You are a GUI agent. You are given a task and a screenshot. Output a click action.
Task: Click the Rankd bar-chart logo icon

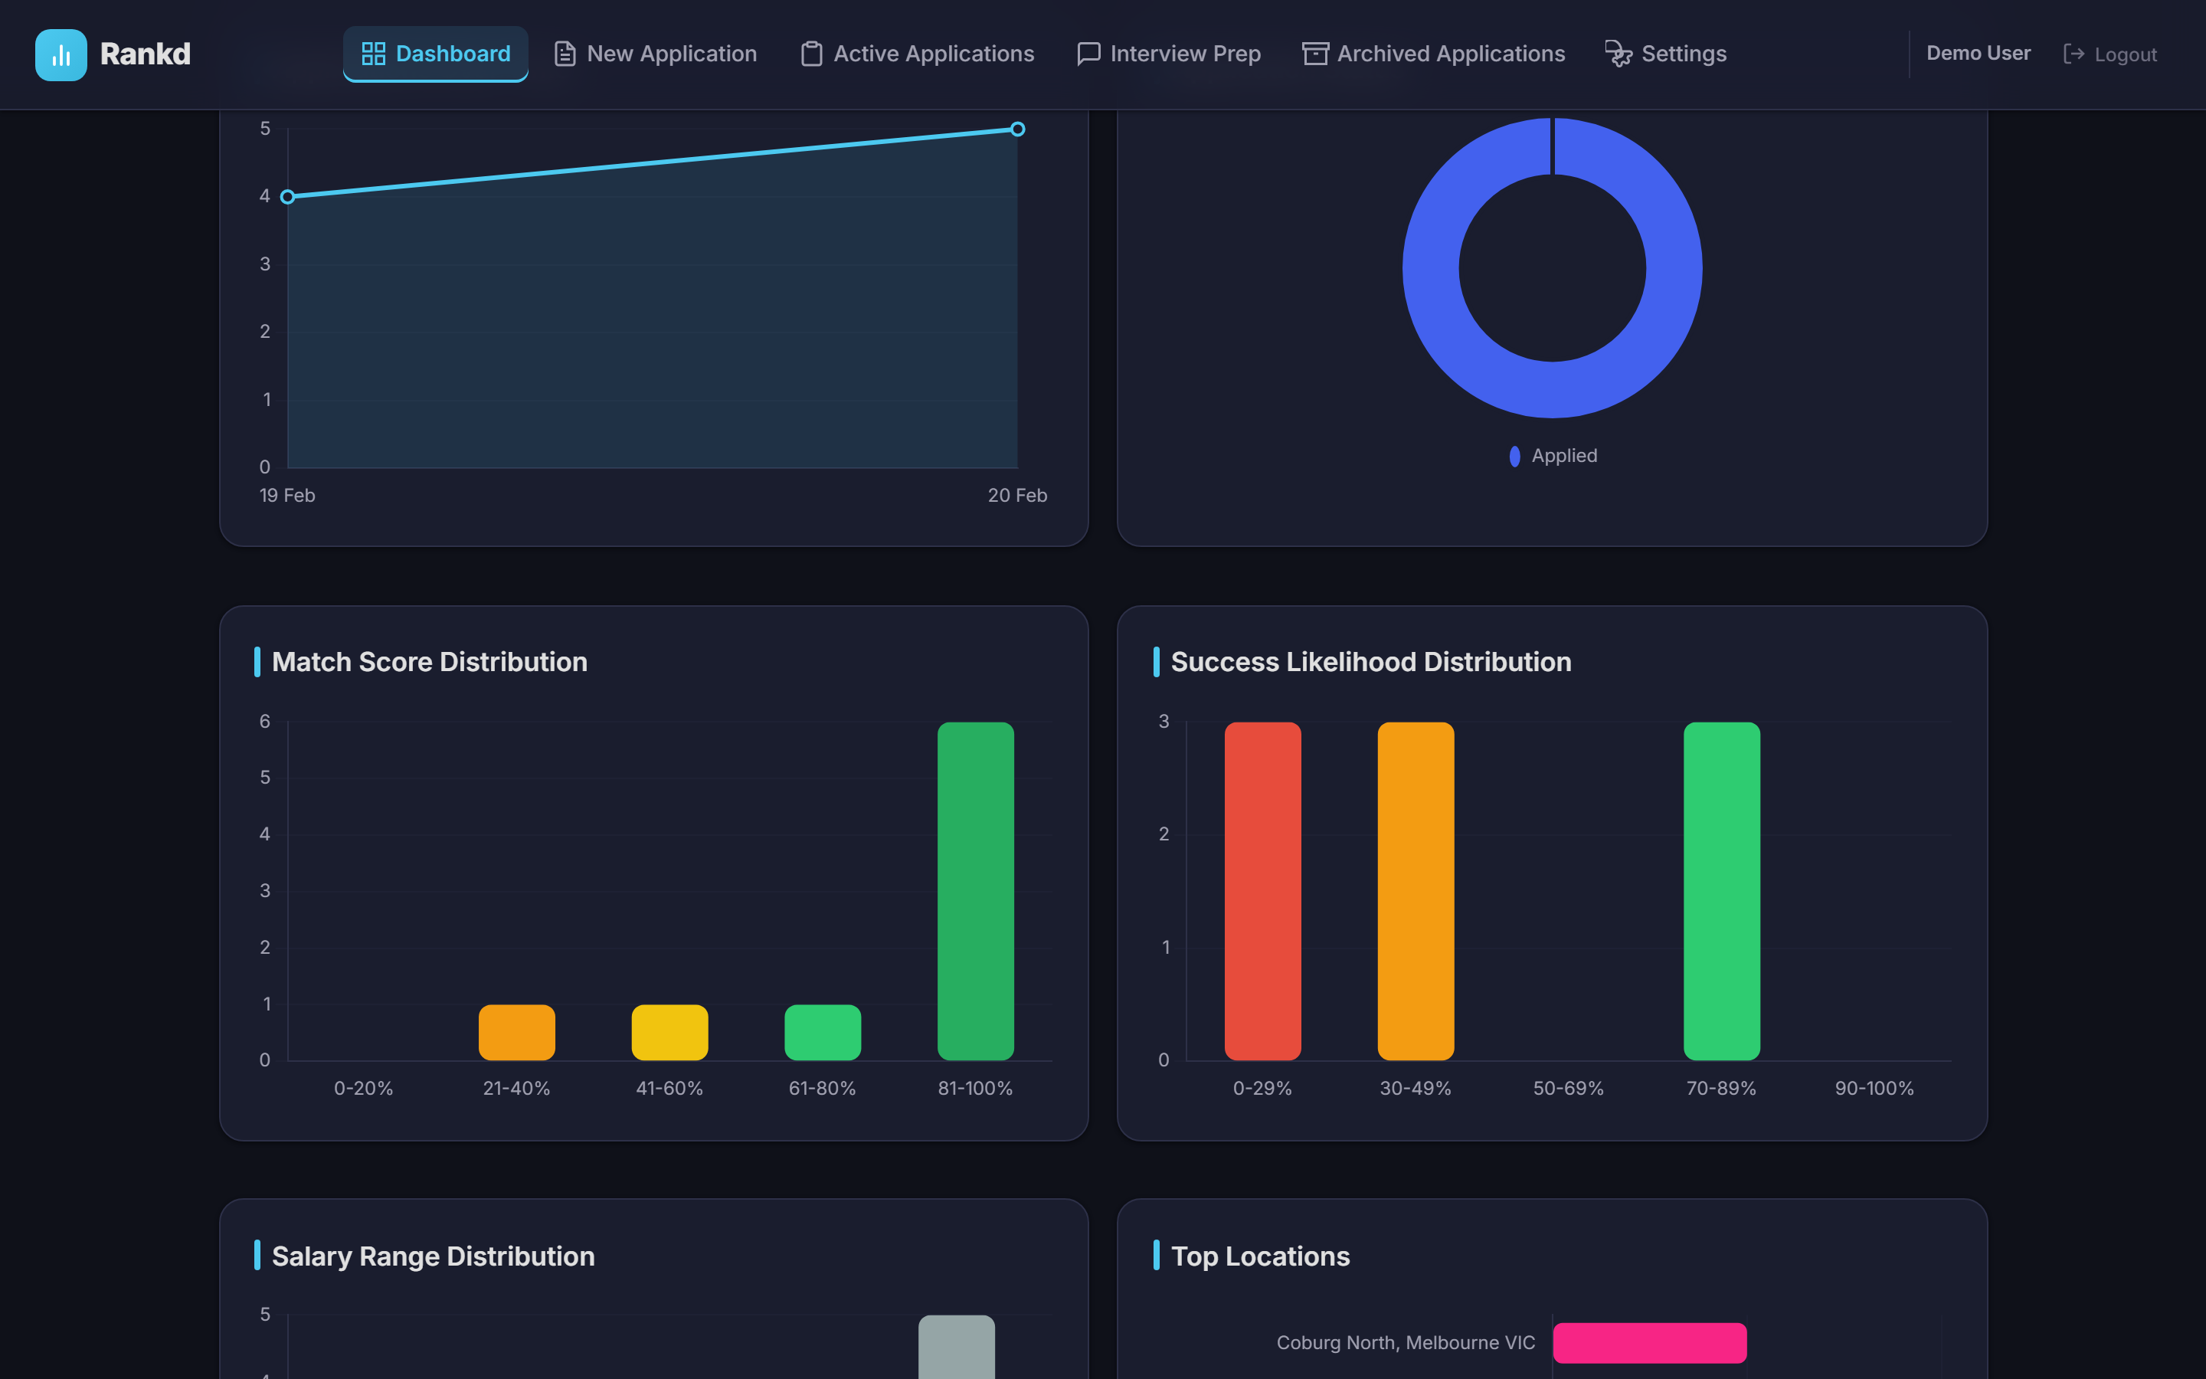61,54
